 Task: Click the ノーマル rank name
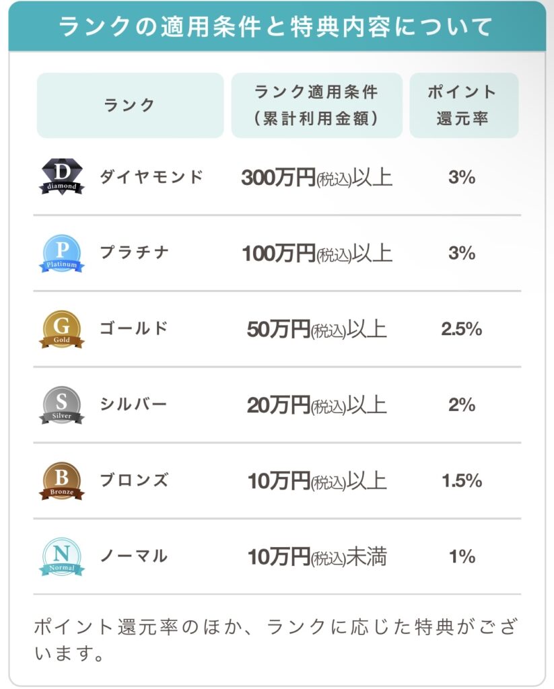(134, 556)
